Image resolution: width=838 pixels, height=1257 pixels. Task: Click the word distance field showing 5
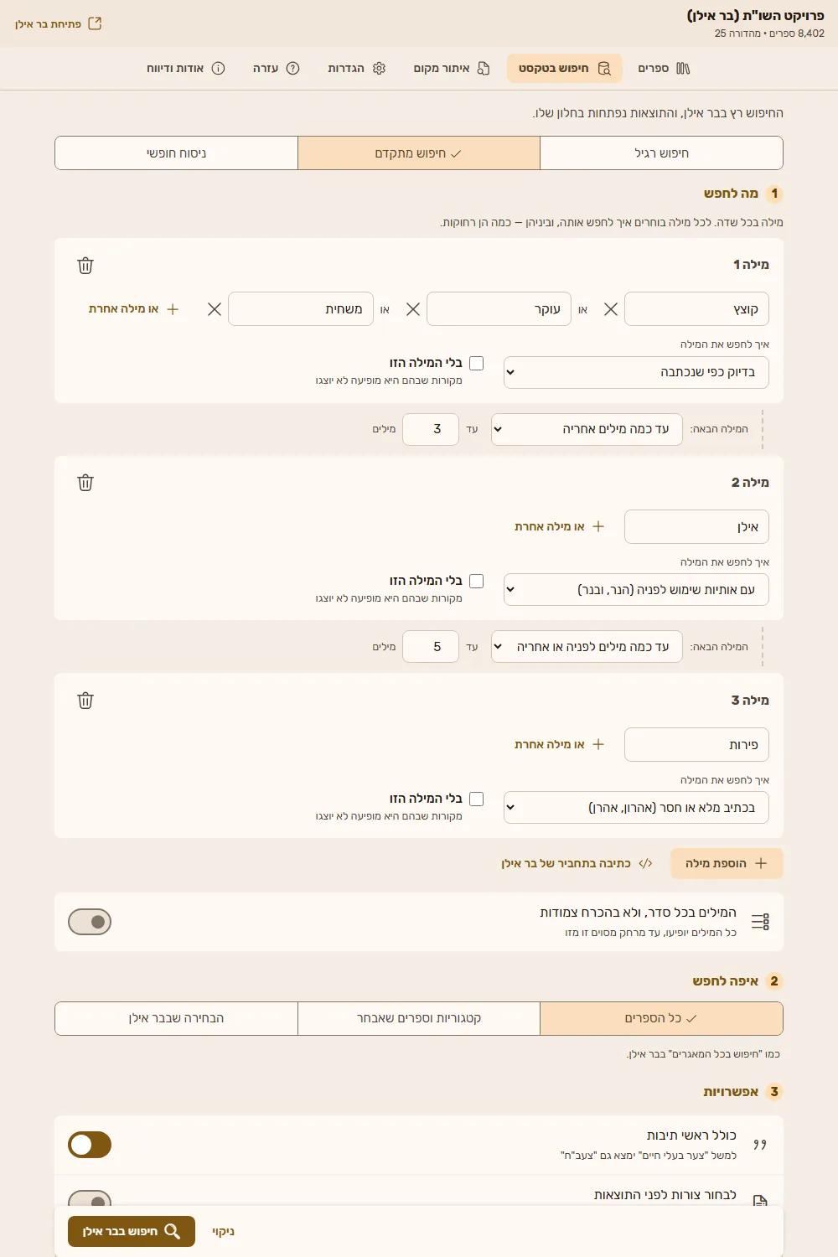pos(431,646)
